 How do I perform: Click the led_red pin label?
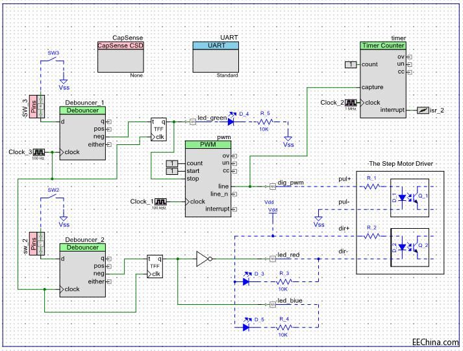pos(288,253)
